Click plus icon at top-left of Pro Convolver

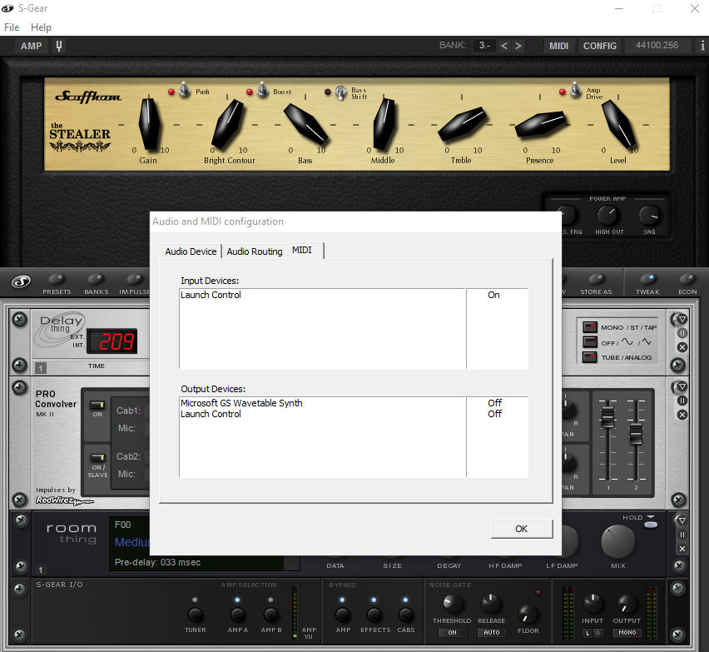pyautogui.click(x=20, y=387)
